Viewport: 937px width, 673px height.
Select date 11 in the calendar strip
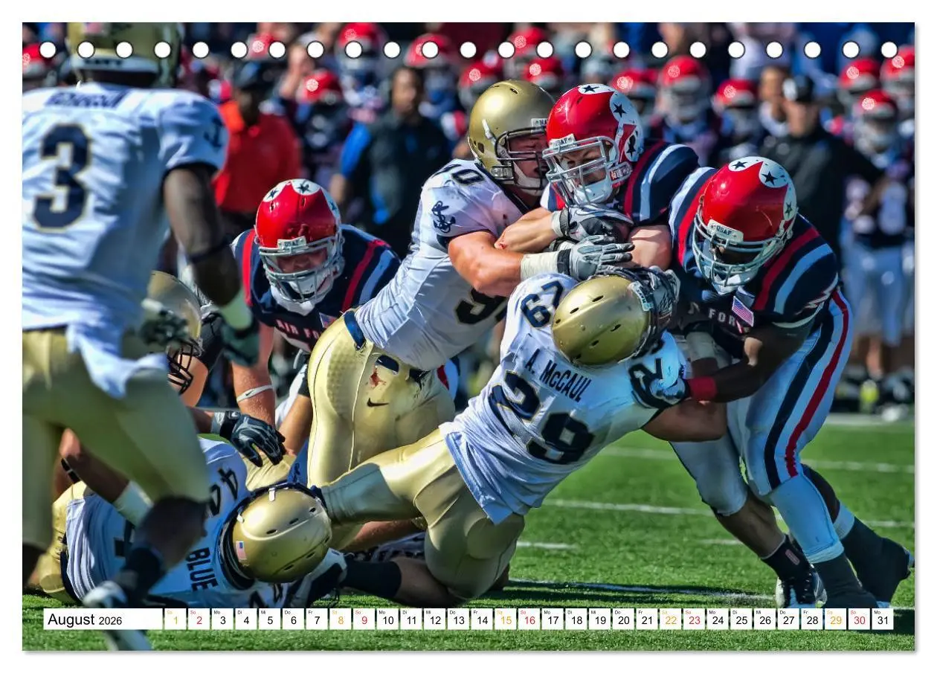click(x=411, y=619)
